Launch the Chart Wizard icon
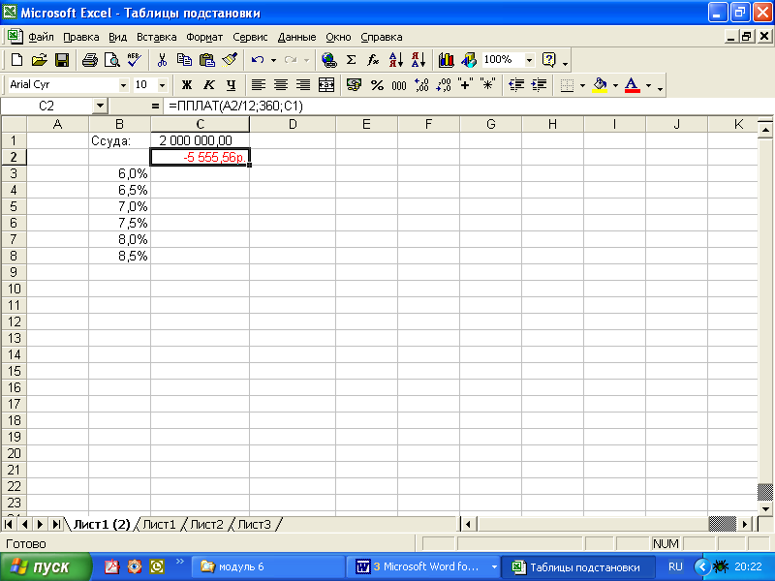This screenshot has width=775, height=581. (447, 60)
